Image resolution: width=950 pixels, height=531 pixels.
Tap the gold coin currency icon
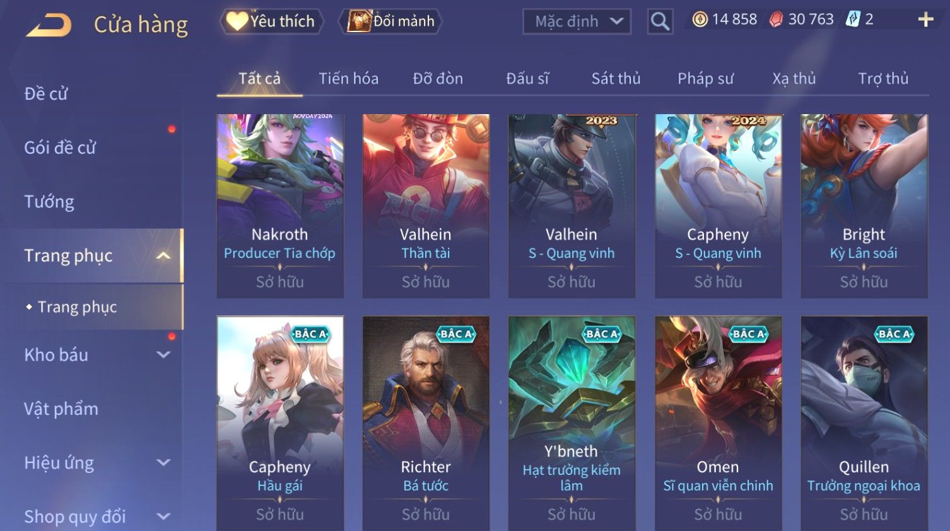click(x=700, y=20)
